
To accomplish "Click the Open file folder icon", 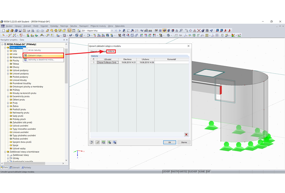I will tap(7, 31).
